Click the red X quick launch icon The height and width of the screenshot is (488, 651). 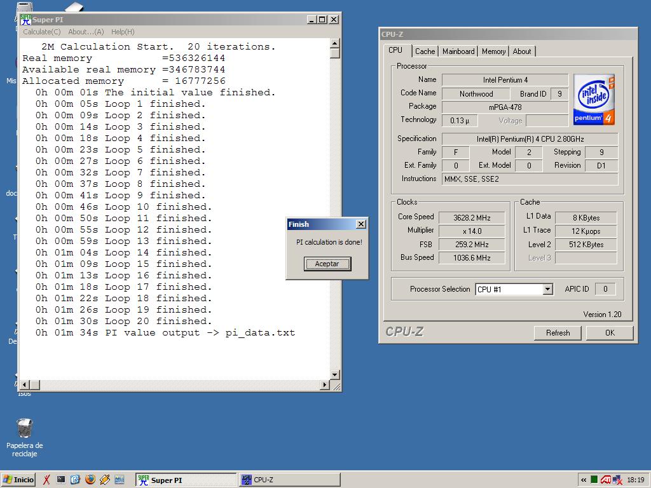pos(46,480)
